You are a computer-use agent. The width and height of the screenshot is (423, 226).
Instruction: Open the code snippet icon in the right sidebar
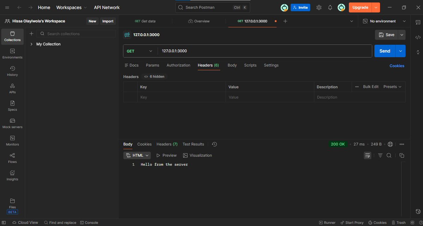(418, 37)
